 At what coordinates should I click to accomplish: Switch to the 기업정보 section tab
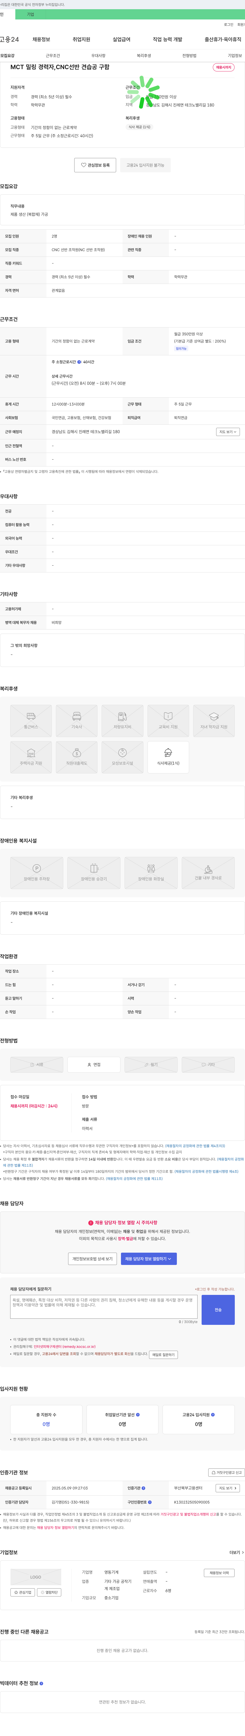click(235, 56)
